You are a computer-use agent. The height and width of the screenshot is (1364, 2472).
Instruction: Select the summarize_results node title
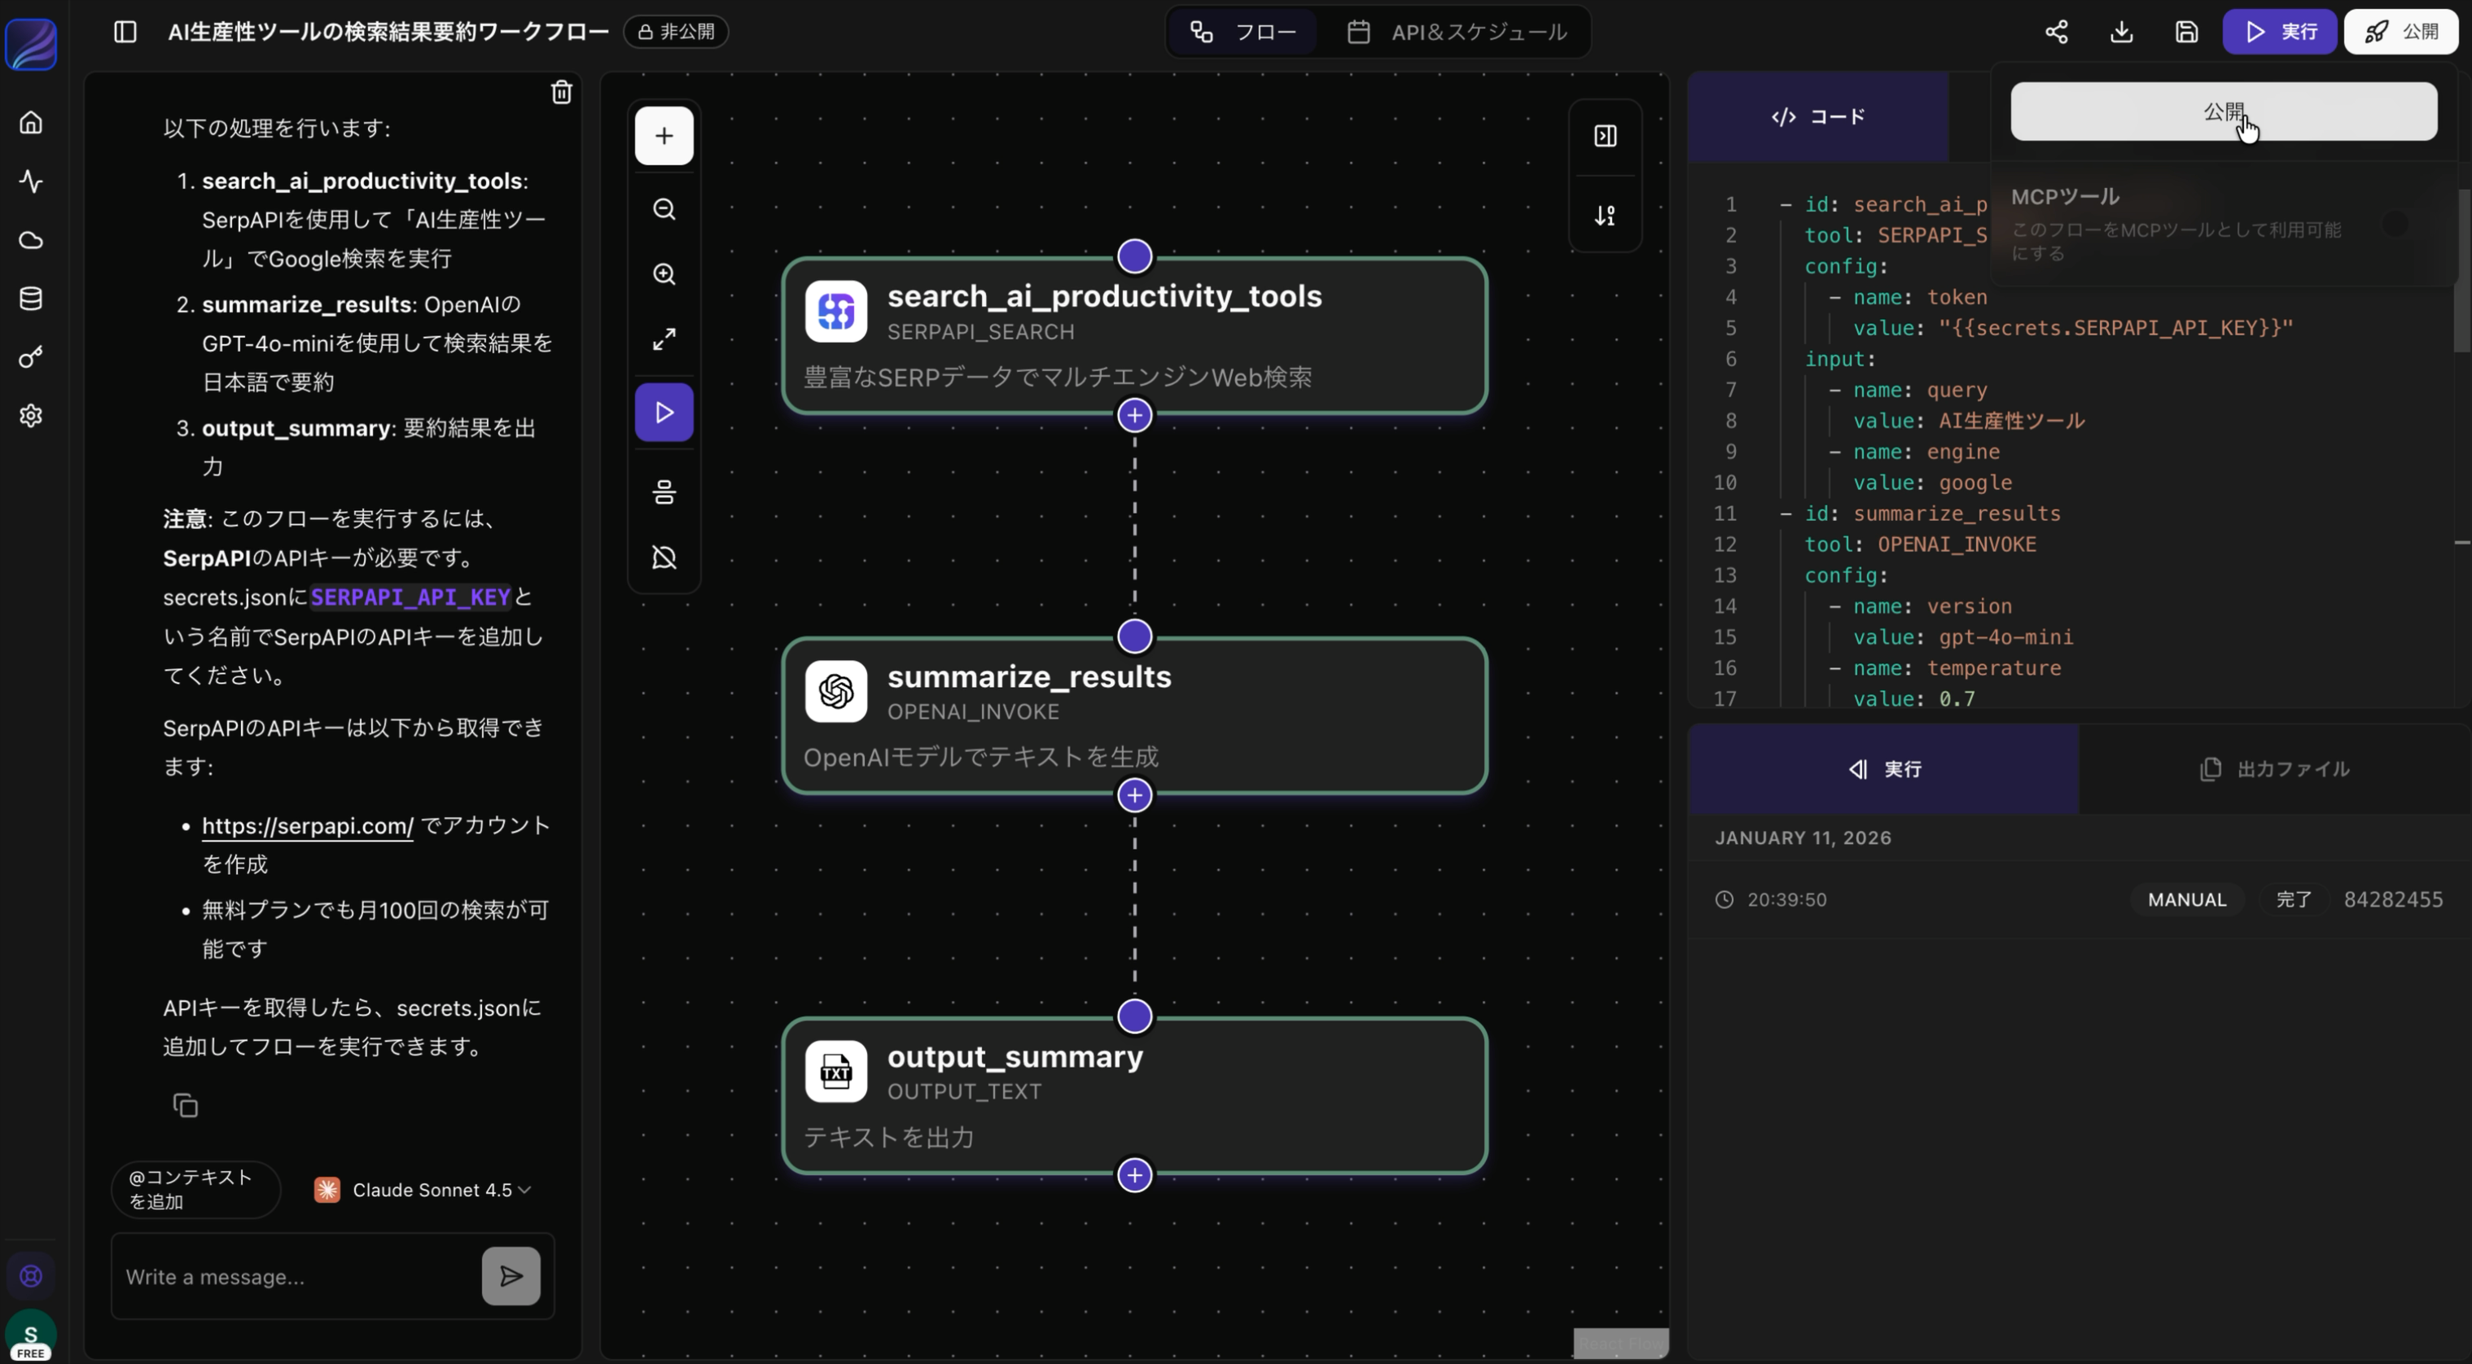click(1028, 676)
